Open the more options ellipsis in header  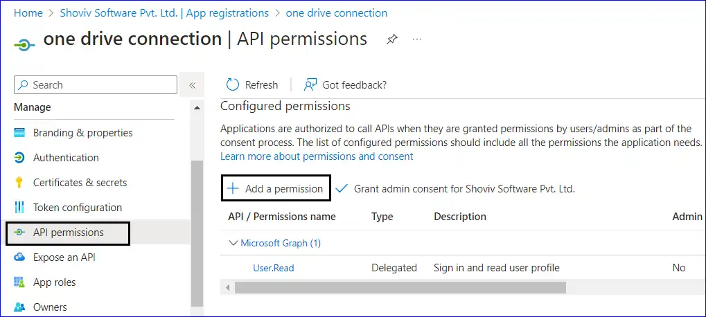coord(417,39)
